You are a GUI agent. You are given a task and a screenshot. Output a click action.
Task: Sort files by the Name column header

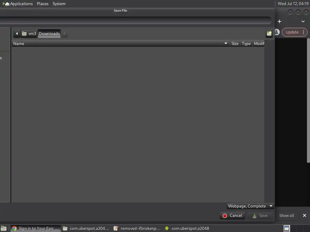pos(120,43)
